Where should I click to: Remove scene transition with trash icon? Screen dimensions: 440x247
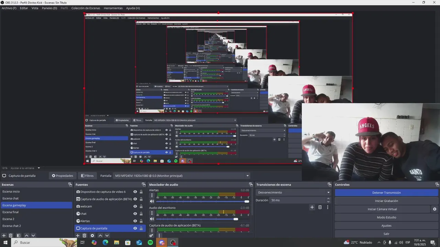[320, 207]
